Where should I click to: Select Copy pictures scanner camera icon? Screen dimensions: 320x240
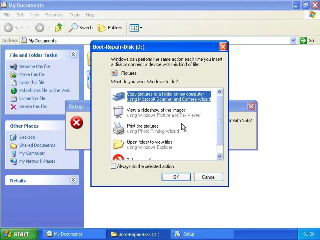coord(118,96)
